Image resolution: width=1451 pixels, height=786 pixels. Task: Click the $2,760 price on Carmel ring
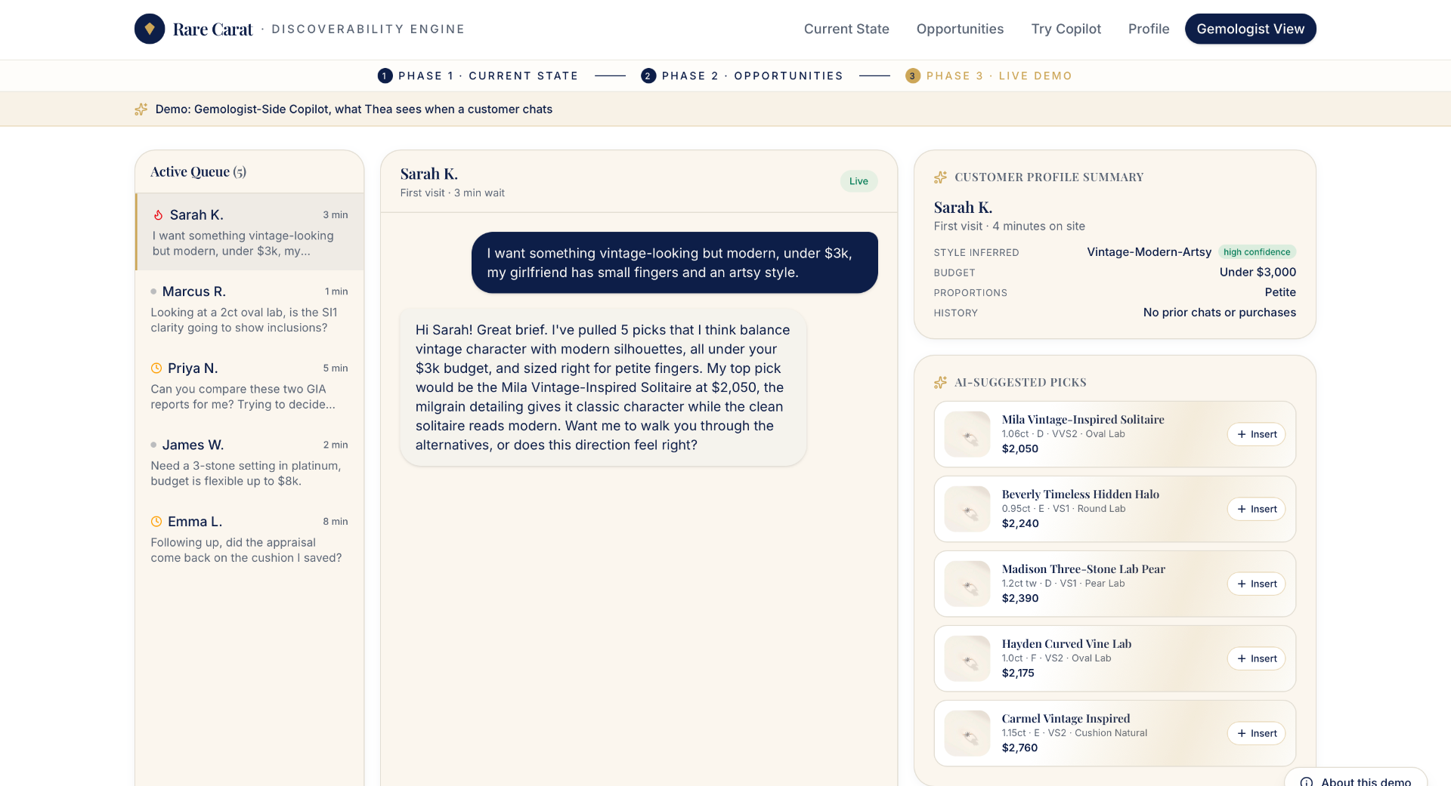coord(1019,747)
